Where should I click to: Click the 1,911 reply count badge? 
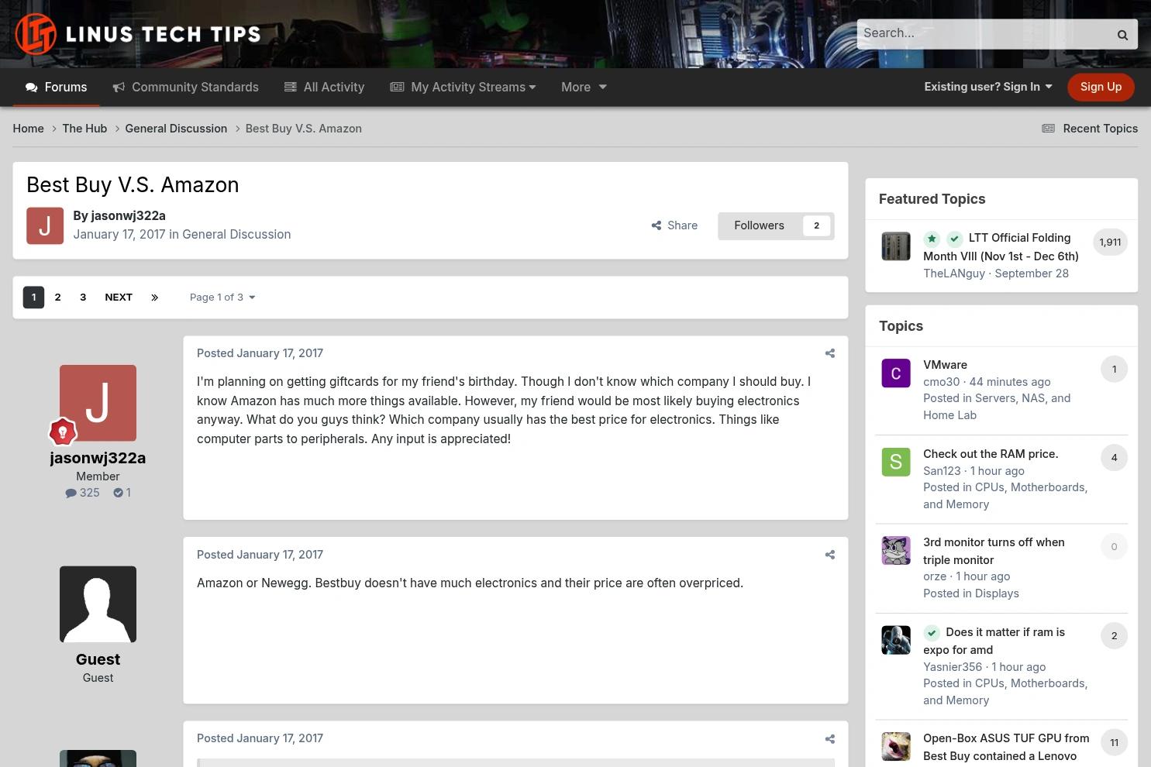[x=1110, y=242]
